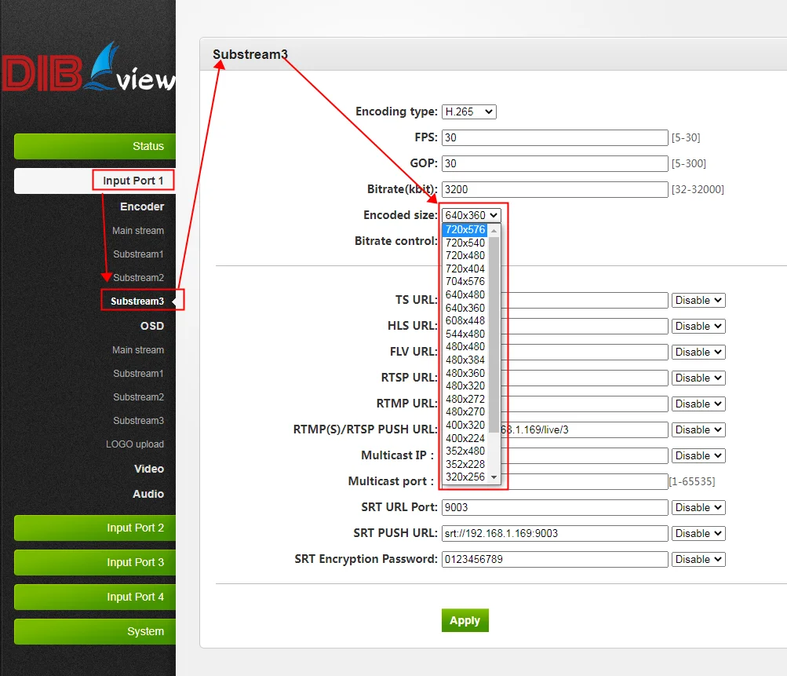Image resolution: width=787 pixels, height=676 pixels.
Task: Pick the 320x256 resolution option
Action: (x=465, y=477)
